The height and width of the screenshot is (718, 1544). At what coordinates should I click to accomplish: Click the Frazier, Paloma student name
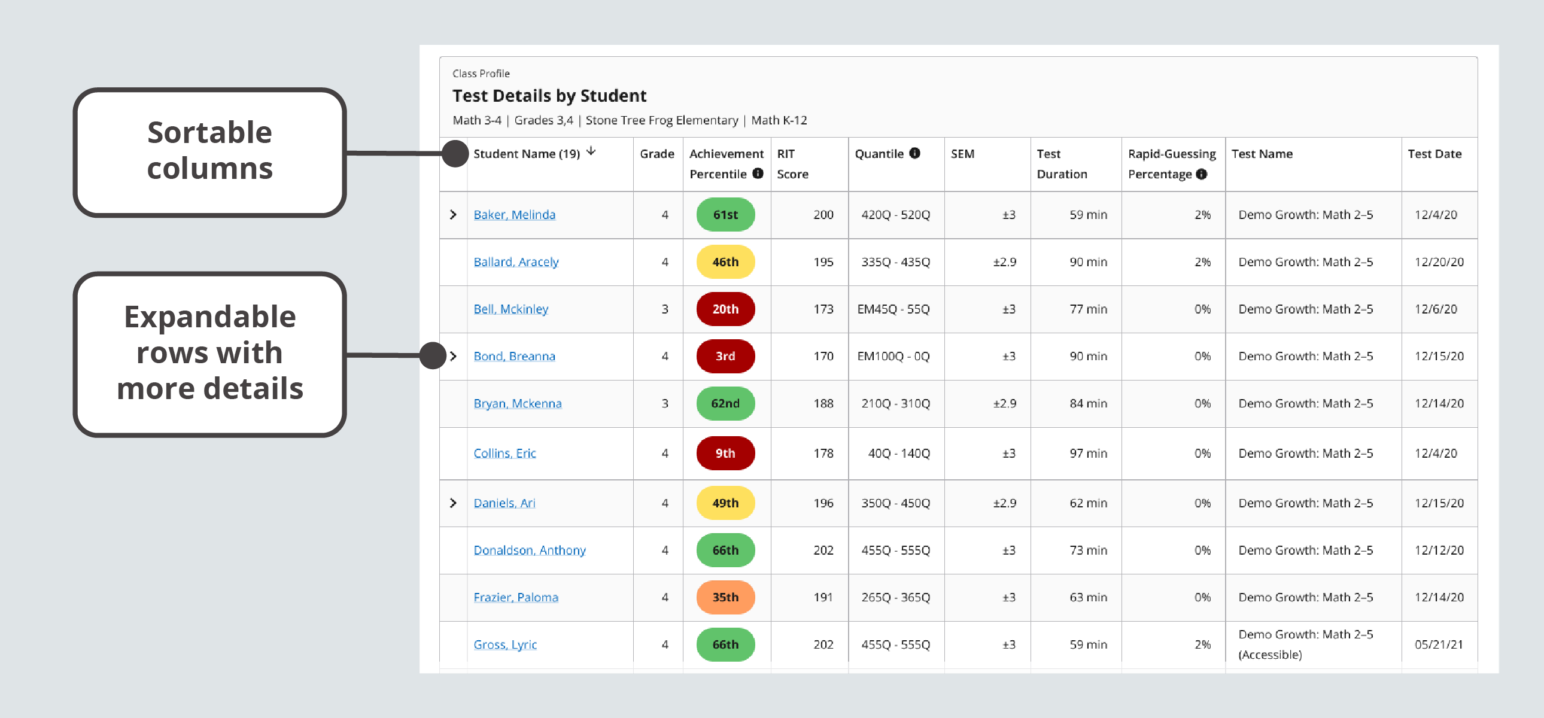515,598
